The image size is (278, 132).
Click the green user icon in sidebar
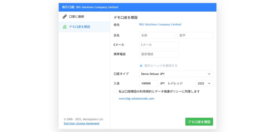tap(65, 27)
